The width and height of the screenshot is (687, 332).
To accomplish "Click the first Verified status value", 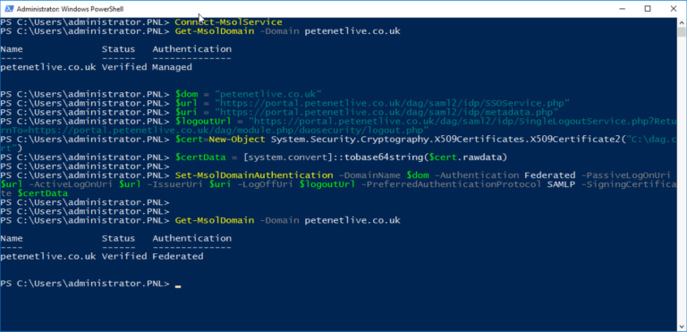I will [124, 67].
